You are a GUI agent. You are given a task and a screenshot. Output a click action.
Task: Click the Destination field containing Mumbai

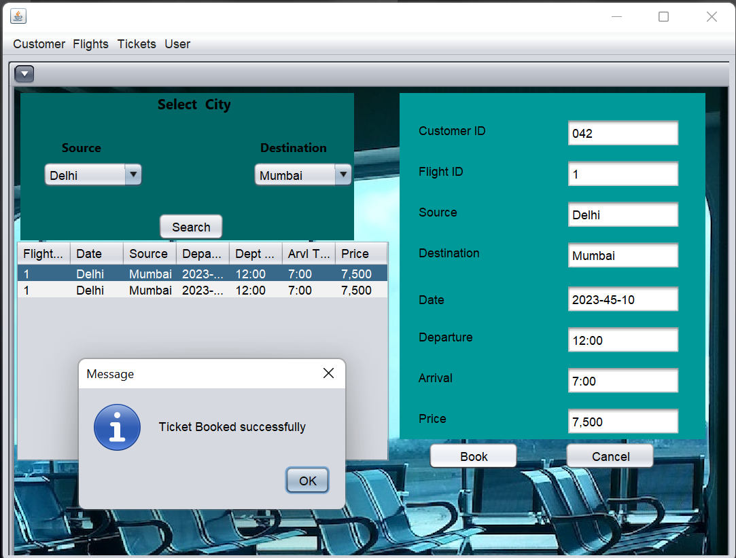[x=623, y=255]
